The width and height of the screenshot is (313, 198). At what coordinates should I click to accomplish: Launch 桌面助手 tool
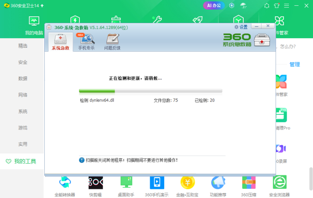[126, 186]
